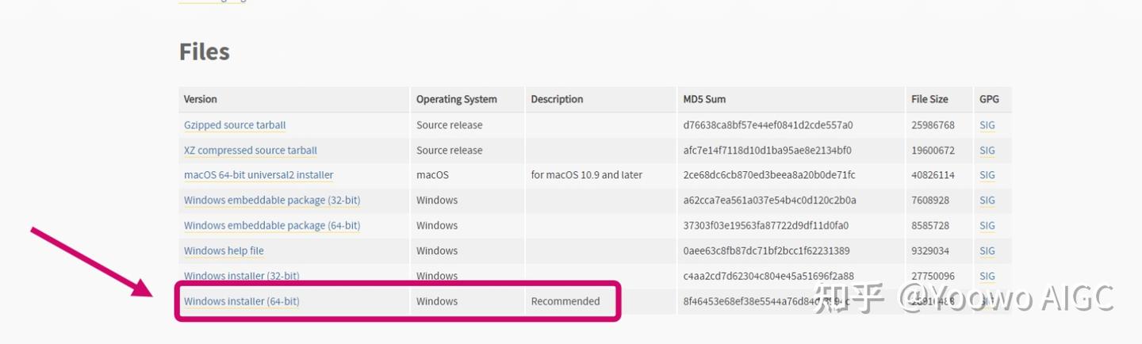This screenshot has height=344, width=1142.
Task: Open SIG for Windows installer (32-bit)
Action: coord(987,276)
